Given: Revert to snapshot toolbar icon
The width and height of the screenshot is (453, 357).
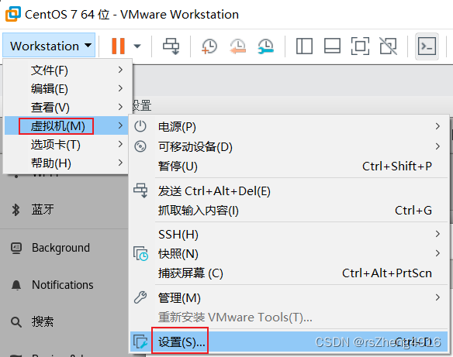Looking at the screenshot, I should [238, 46].
